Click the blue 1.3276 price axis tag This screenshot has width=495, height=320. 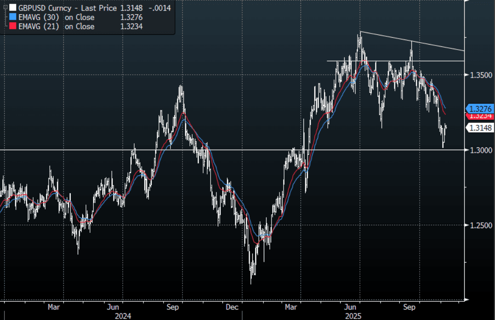click(x=481, y=109)
